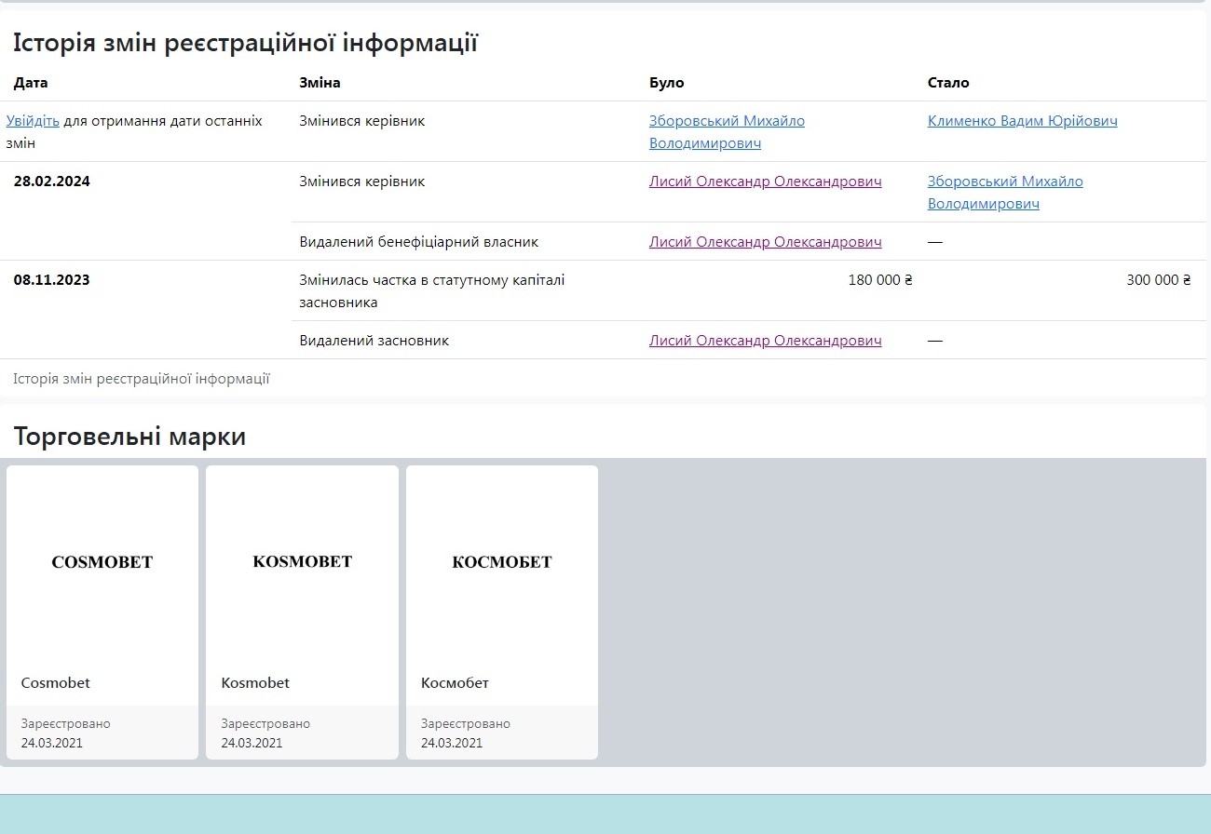Click Лисий link in Видалений засновник row
This screenshot has height=834, width=1211.
click(765, 341)
